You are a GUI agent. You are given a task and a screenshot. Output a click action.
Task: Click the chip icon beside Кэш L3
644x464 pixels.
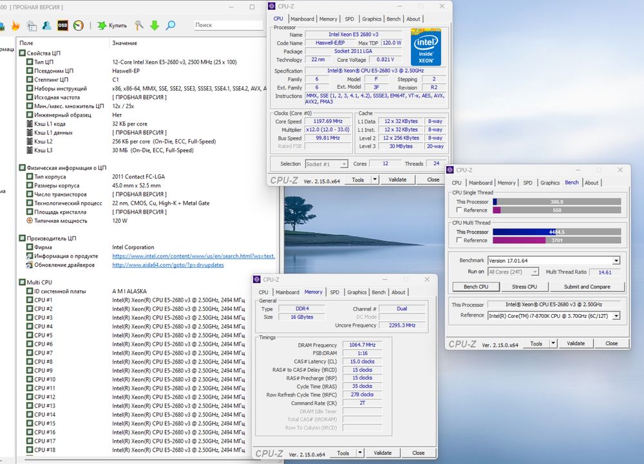tap(30, 150)
